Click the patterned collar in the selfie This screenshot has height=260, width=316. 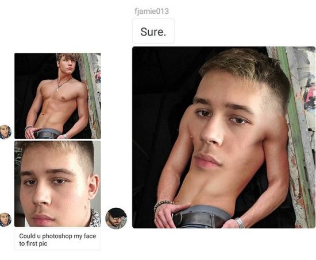(94, 218)
